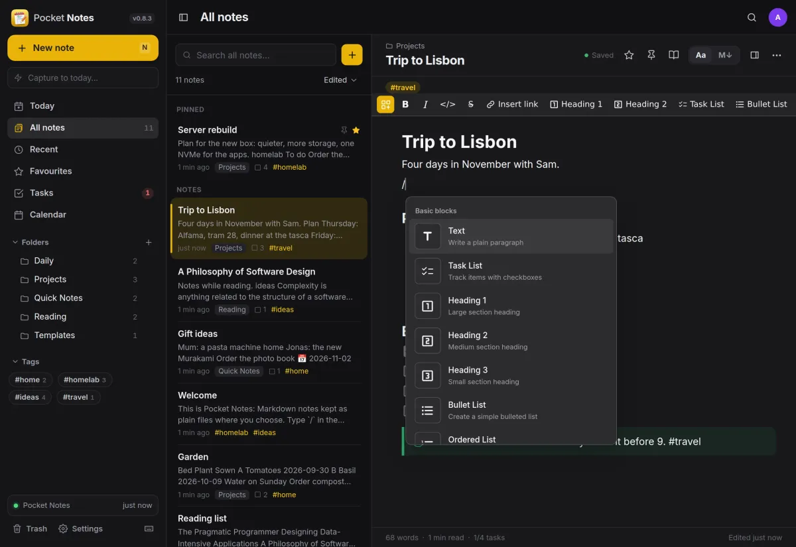Filter by #ideas tag in sidebar Tags
This screenshot has height=547, width=796.
(31, 397)
